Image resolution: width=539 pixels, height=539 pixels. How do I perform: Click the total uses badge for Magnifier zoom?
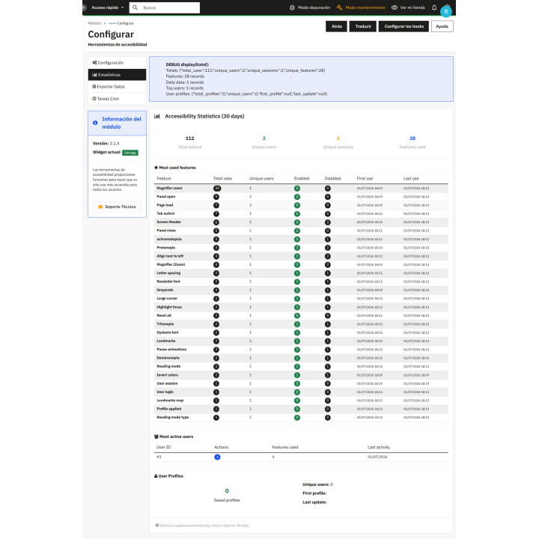[x=217, y=189]
